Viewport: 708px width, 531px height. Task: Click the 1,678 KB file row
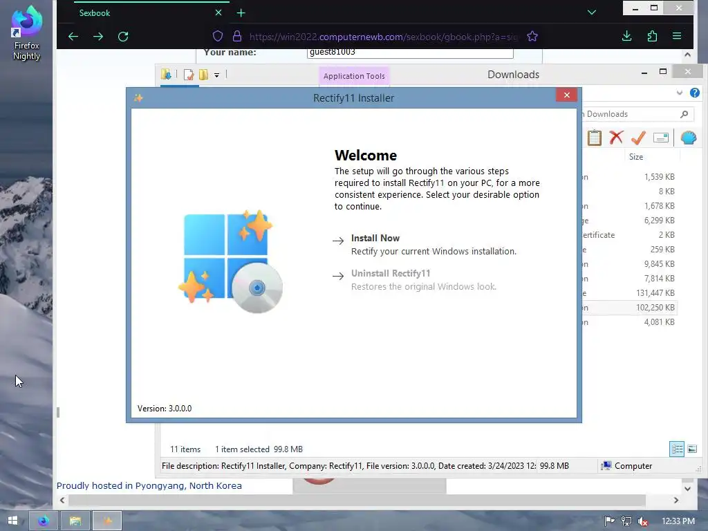pyautogui.click(x=629, y=206)
